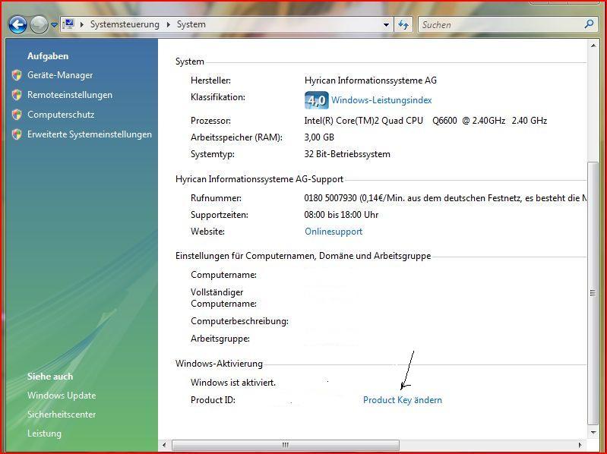The width and height of the screenshot is (607, 454).
Task: Click the Computername label
Action: (x=223, y=275)
